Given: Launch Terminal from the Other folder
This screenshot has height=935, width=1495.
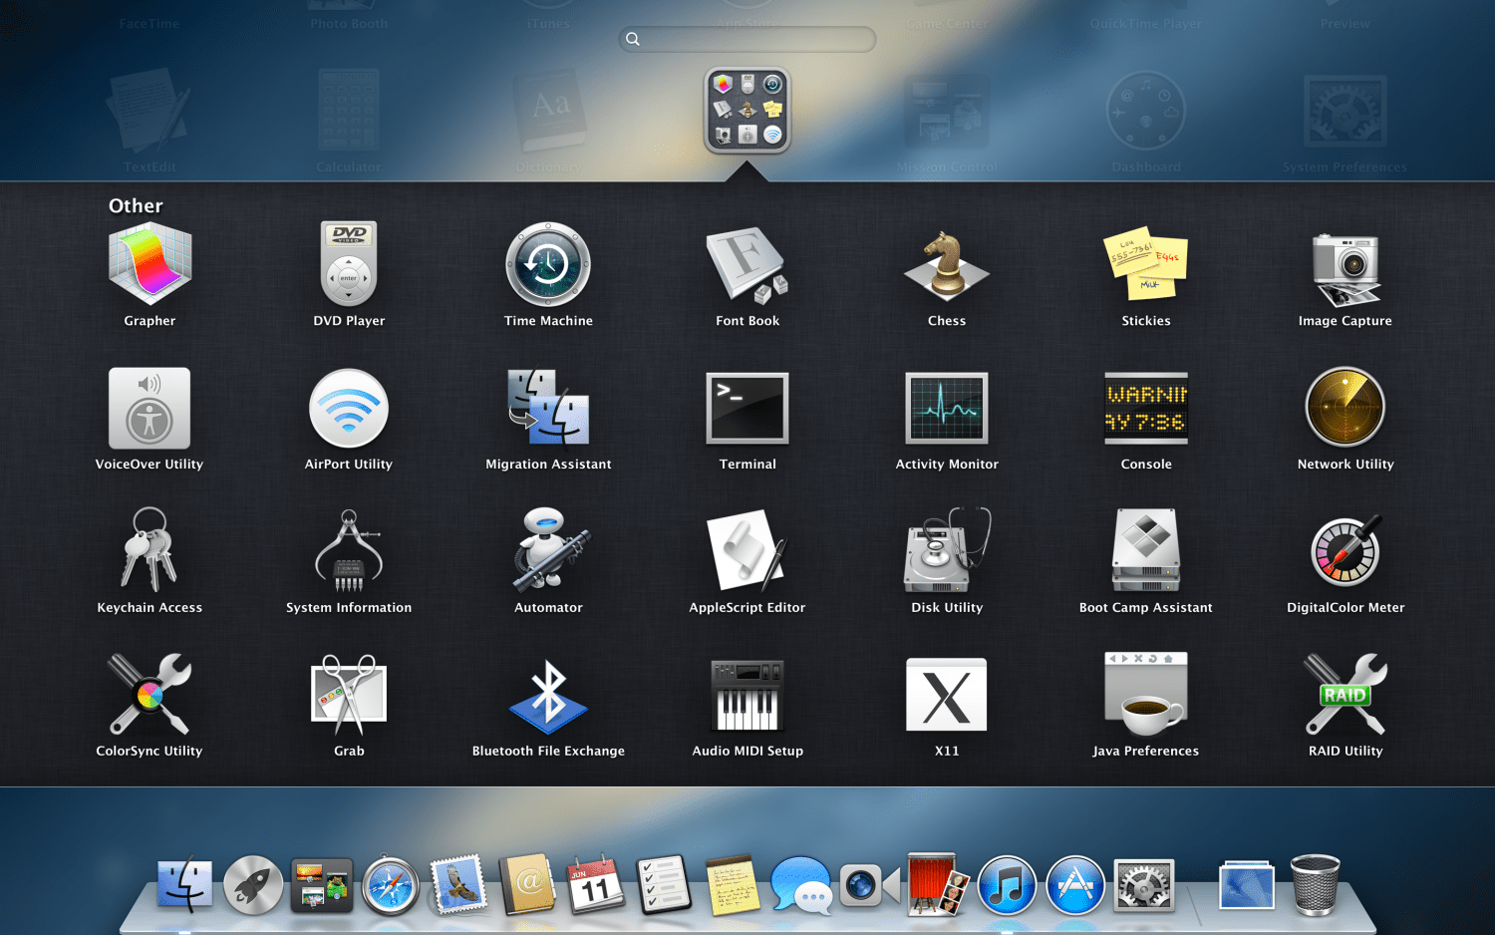Looking at the screenshot, I should (747, 409).
